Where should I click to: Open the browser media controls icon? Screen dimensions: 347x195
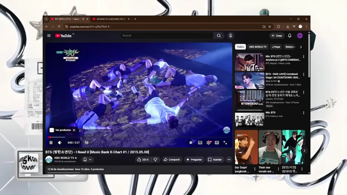(x=294, y=27)
